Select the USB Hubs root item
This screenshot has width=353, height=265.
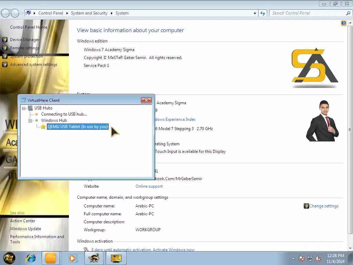click(43, 108)
